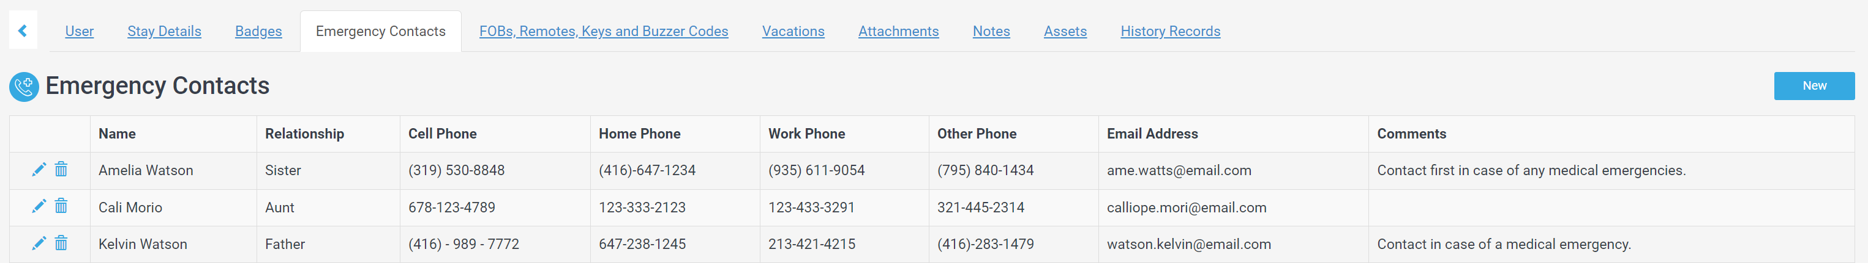Open the Assets tab
The width and height of the screenshot is (1868, 263).
coord(1065,31)
